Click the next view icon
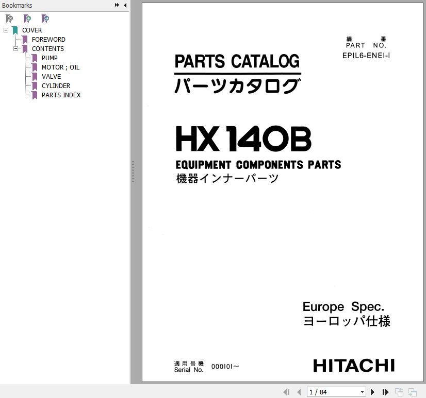The width and height of the screenshot is (426, 398). point(413,392)
